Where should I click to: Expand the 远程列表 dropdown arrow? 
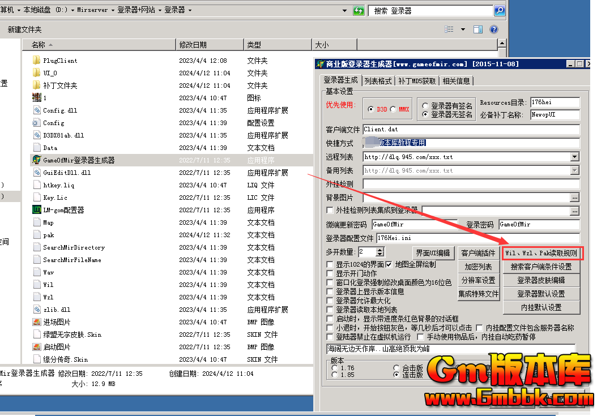[x=574, y=157]
